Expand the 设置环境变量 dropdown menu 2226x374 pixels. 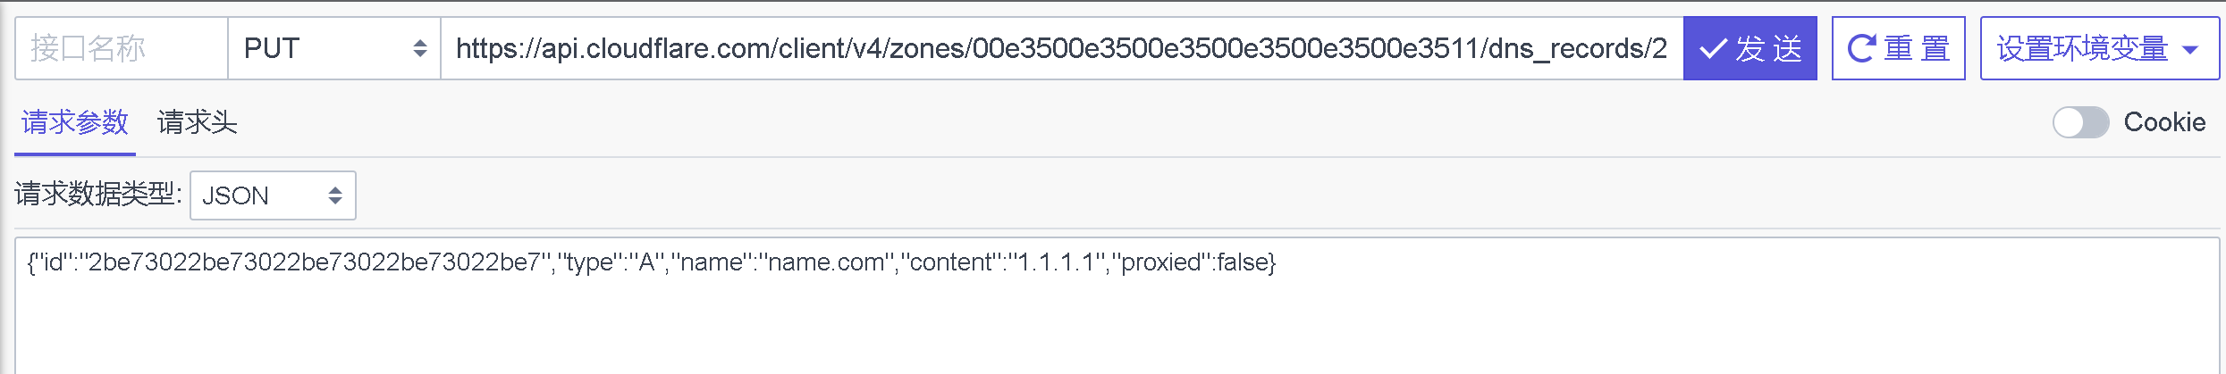pos(2099,48)
